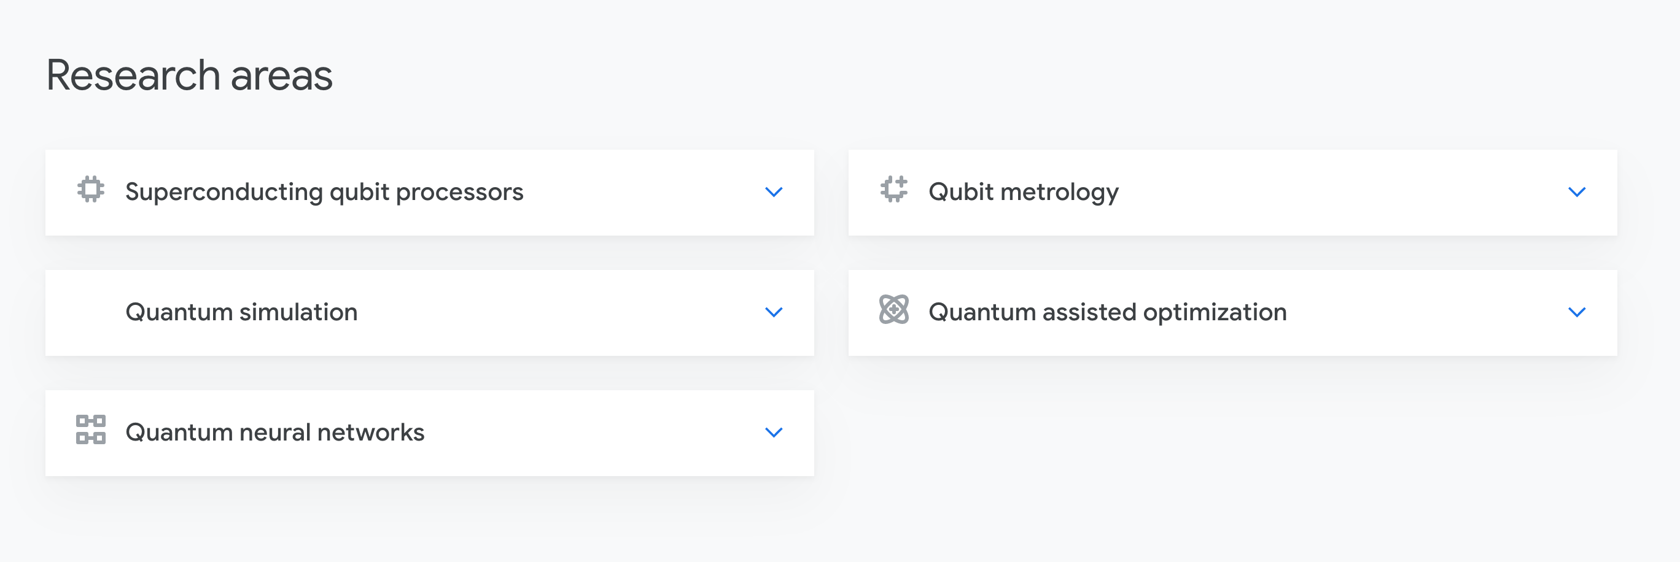
Task: Open the Quantum simulation chevron
Action: coord(774,312)
